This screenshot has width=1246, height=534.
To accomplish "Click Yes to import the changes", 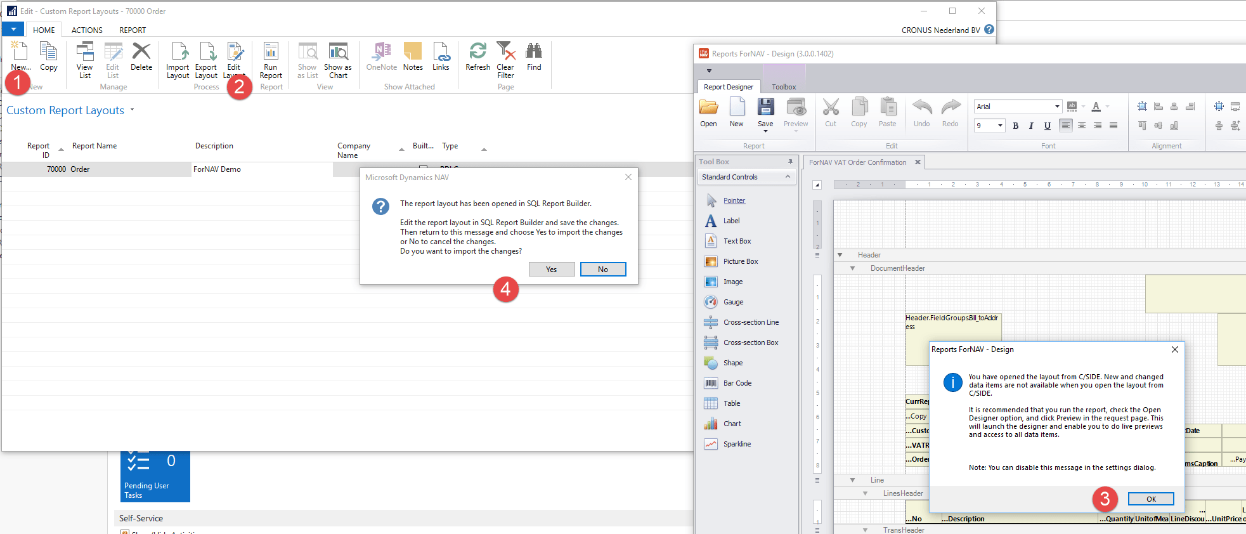I will (x=552, y=270).
